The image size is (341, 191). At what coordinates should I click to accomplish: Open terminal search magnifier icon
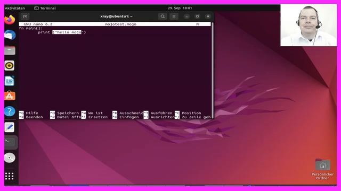tap(163, 16)
